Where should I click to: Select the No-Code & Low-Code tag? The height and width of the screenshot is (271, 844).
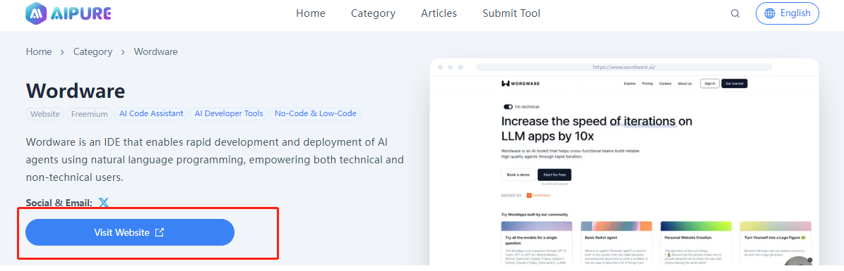click(x=316, y=114)
